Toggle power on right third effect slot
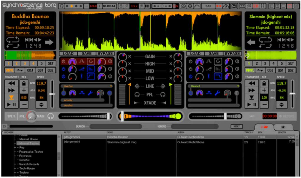Screen dimensions: 301x178 191,77
